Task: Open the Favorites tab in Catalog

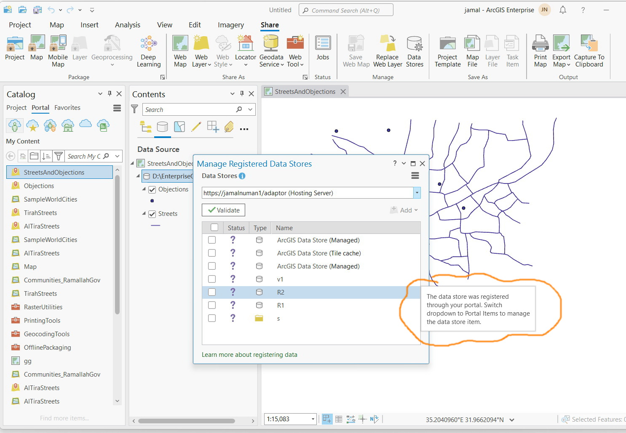Action: pos(67,108)
